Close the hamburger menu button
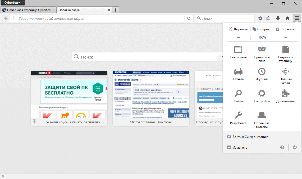Viewport: 302px width, 179px height. pyautogui.click(x=297, y=18)
